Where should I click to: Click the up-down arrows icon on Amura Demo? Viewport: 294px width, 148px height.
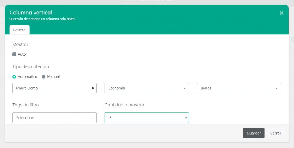[x=93, y=88]
